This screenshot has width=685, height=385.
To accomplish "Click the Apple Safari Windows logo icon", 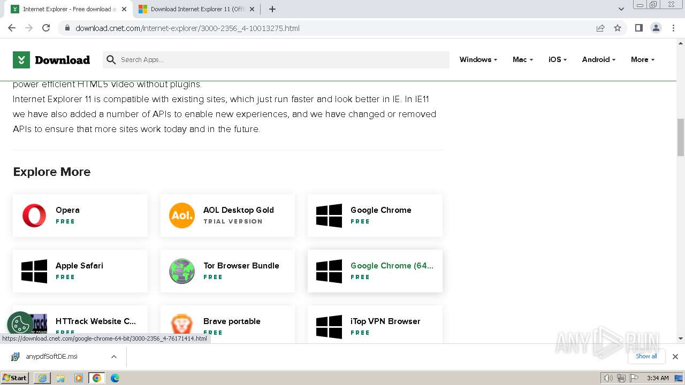I will point(34,271).
